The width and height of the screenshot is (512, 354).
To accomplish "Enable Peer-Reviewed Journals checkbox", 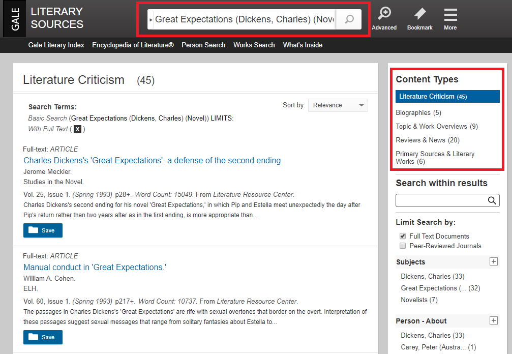I will pos(403,246).
